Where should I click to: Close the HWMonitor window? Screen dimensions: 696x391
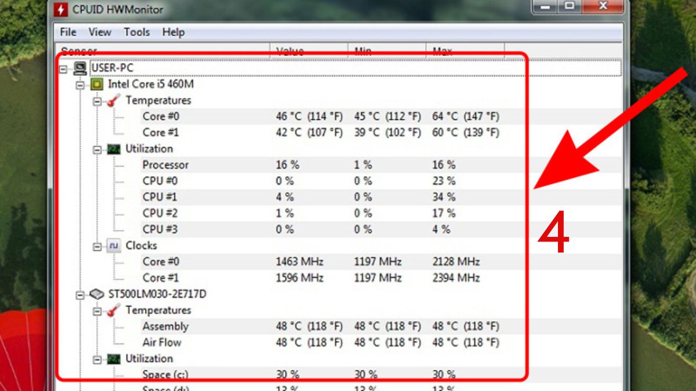click(x=603, y=6)
